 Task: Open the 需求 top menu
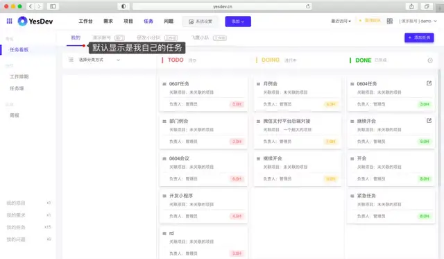108,21
